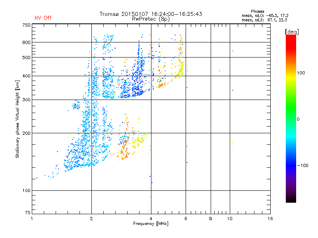The image size is (318, 238).
Task: Click the phase colorbar gradient
Action: click(x=291, y=118)
